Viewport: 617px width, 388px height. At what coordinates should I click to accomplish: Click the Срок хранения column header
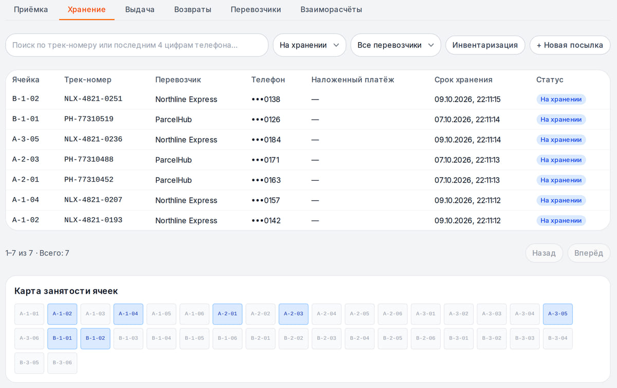point(463,80)
